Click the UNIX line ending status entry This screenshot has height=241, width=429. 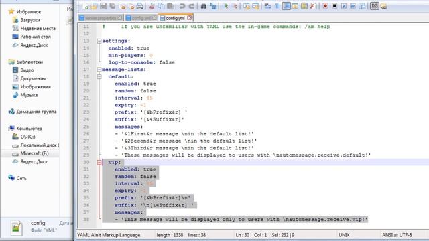pyautogui.click(x=344, y=235)
